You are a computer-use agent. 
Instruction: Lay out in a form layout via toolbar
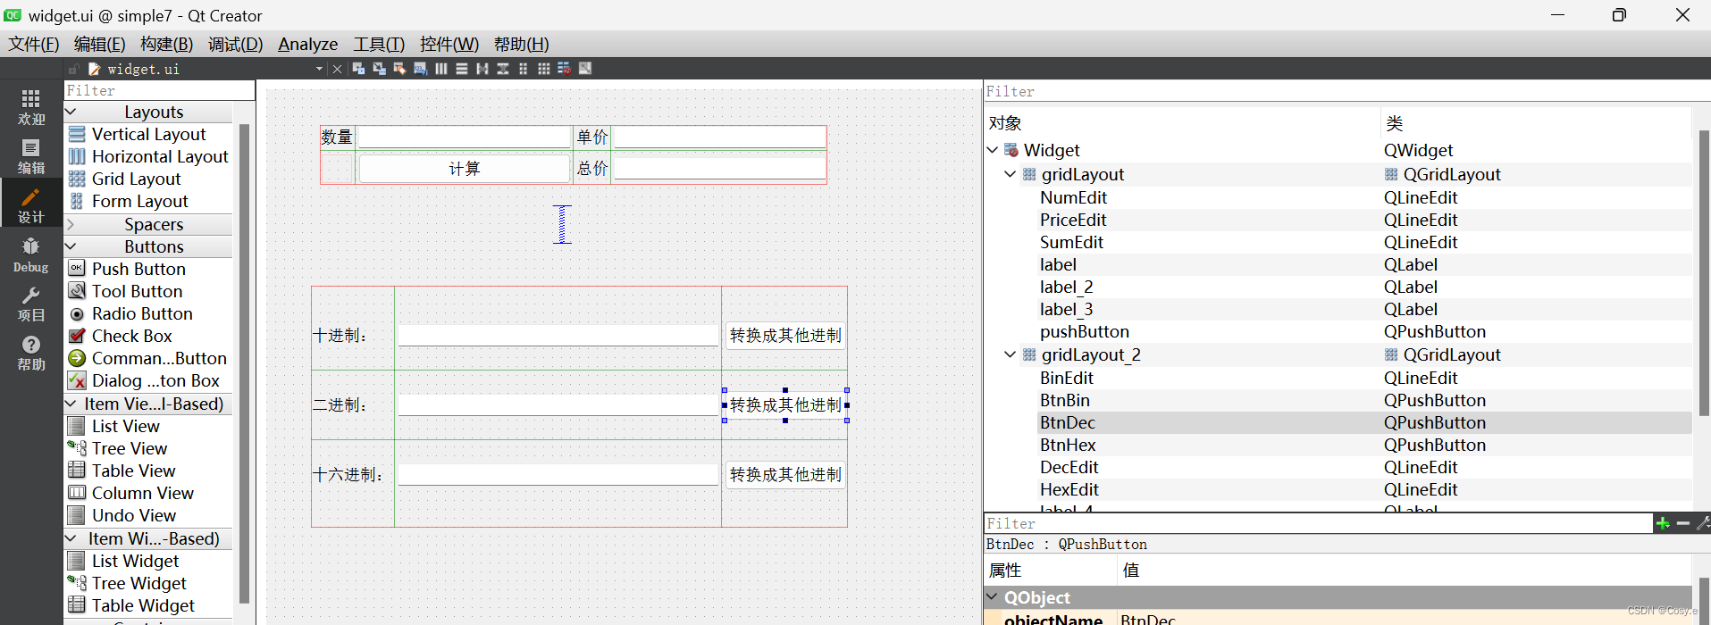pos(524,69)
